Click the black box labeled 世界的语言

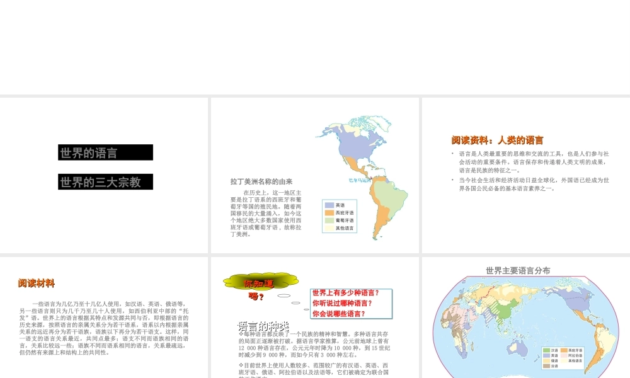[105, 152]
